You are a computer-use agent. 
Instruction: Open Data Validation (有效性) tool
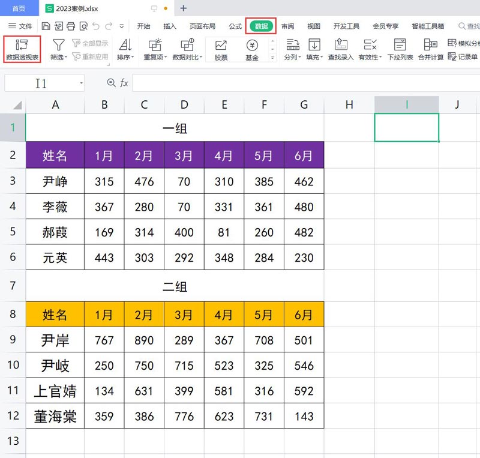click(x=370, y=49)
